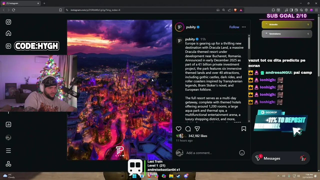Image resolution: width=320 pixels, height=180 pixels.
Task: Close the Instagram tab
Action: [x=38, y=3]
